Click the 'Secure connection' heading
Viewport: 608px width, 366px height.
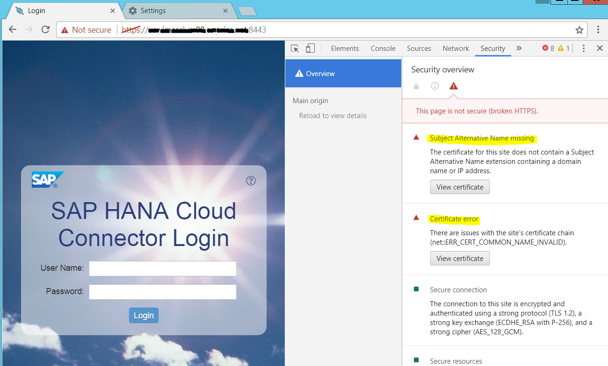coord(458,290)
